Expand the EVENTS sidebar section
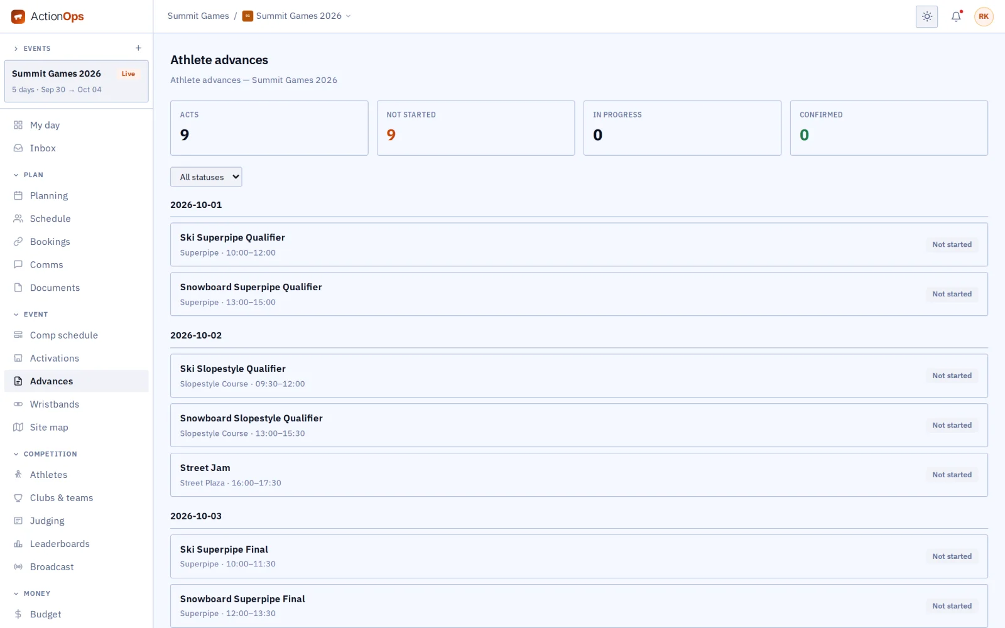1005x628 pixels. click(32, 48)
